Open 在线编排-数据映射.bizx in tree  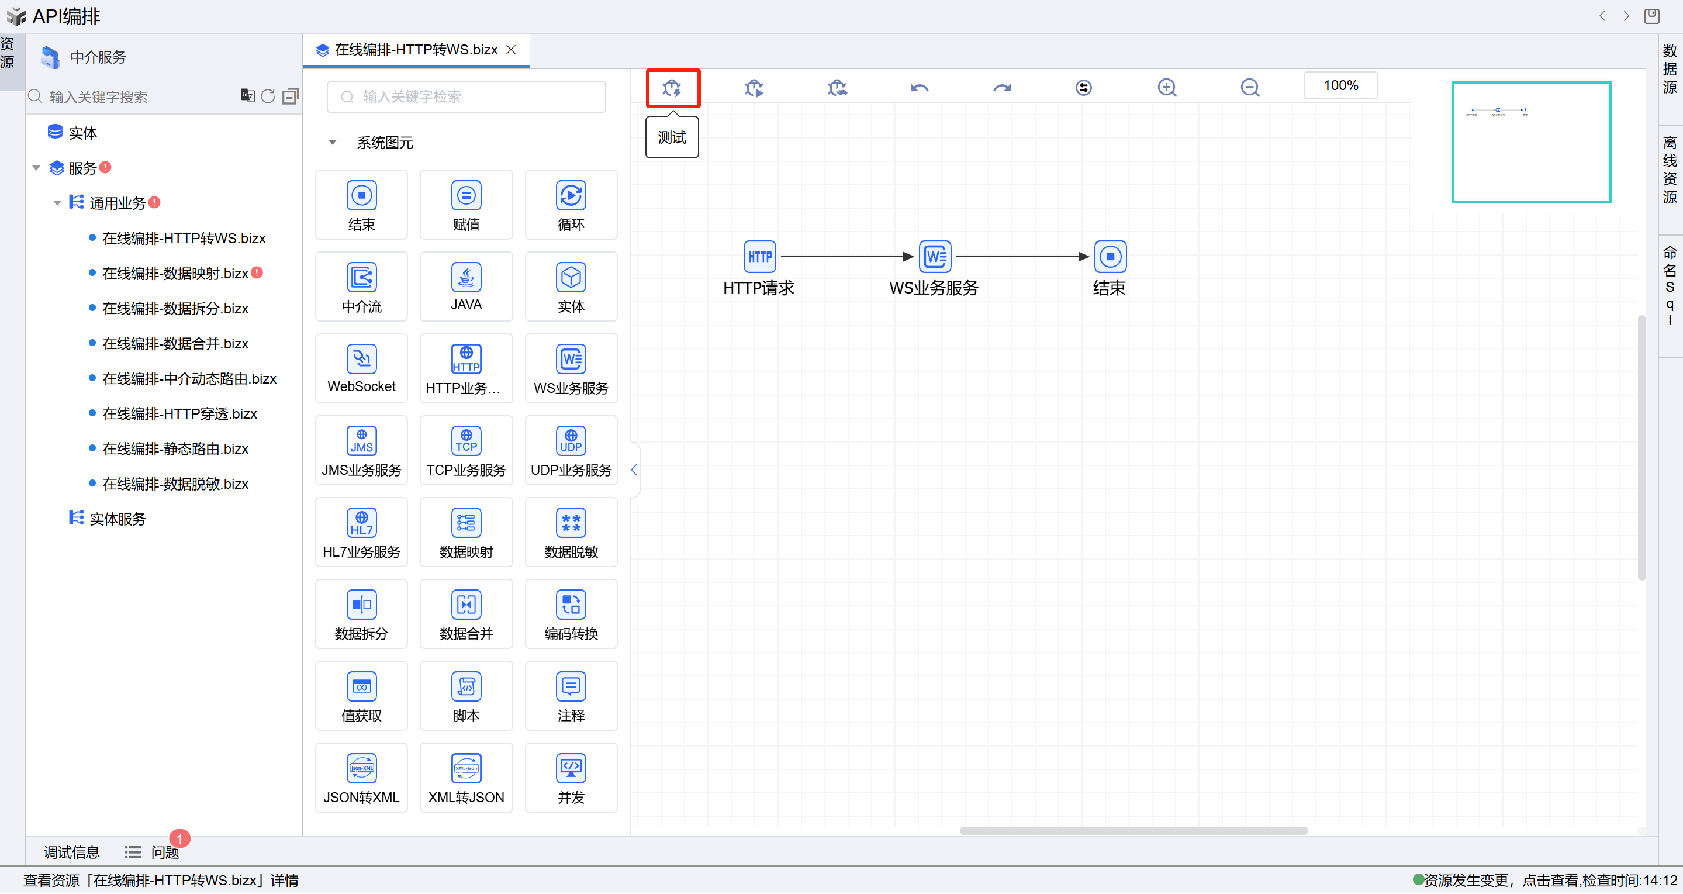point(175,273)
